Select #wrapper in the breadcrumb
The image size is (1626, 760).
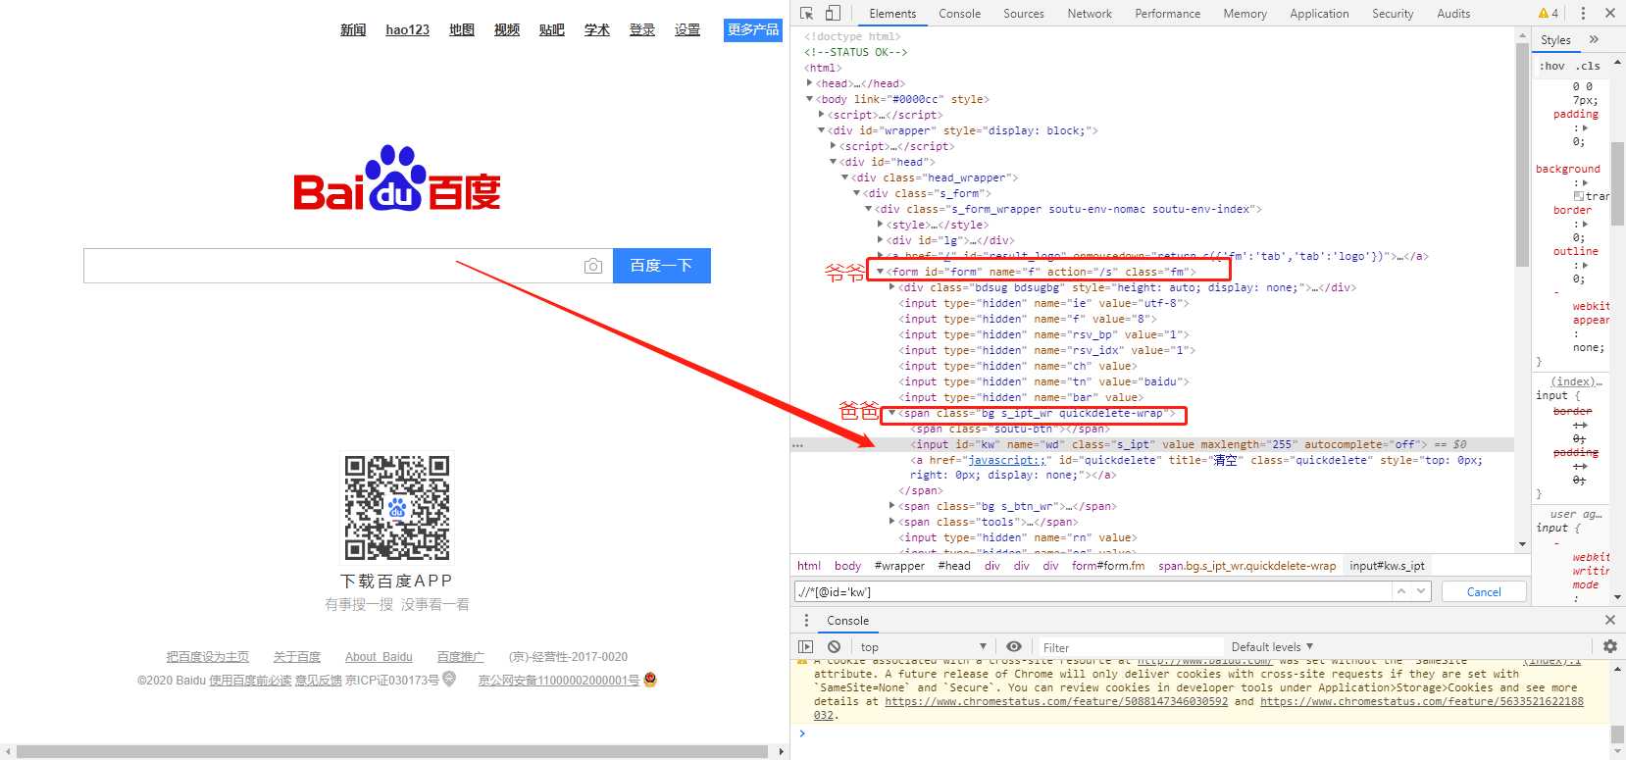(899, 566)
